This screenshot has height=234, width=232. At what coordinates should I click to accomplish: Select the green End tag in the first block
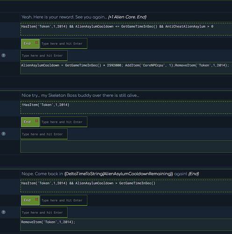pyautogui.click(x=27, y=44)
